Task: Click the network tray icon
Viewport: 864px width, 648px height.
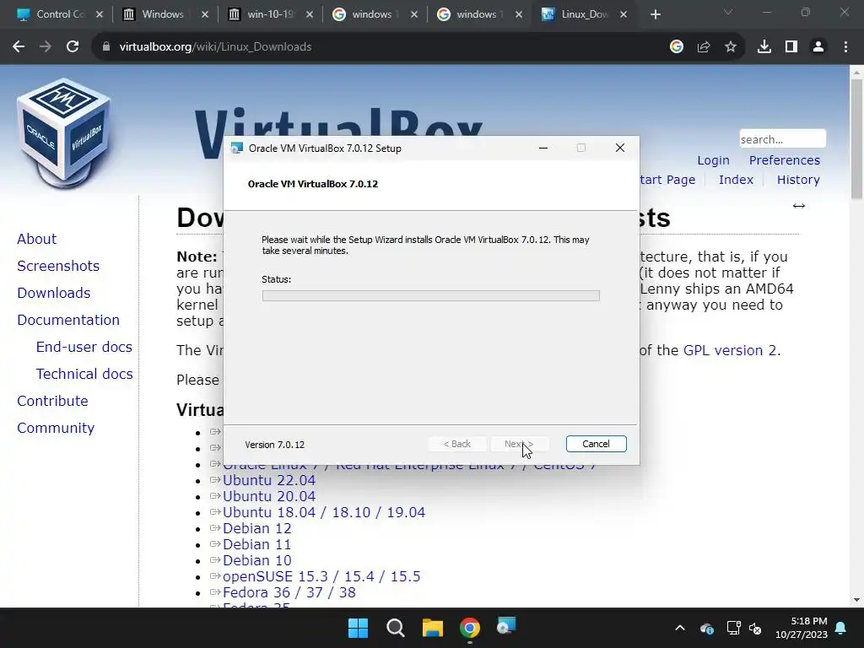Action: click(x=733, y=628)
